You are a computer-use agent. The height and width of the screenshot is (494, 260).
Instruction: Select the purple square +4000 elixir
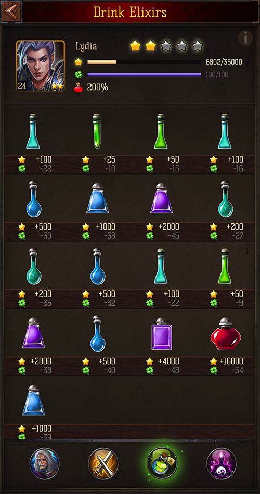161,333
